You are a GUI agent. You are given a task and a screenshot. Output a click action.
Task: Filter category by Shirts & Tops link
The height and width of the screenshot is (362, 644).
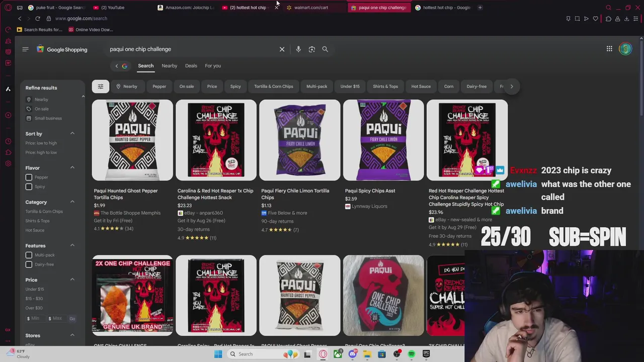point(38,221)
